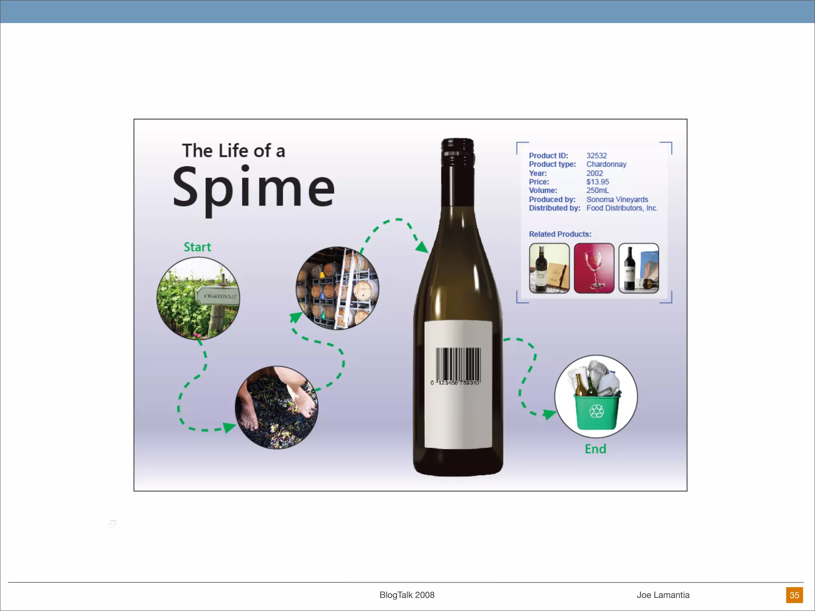
Task: Select the first related product wine thumbnail
Action: (549, 268)
